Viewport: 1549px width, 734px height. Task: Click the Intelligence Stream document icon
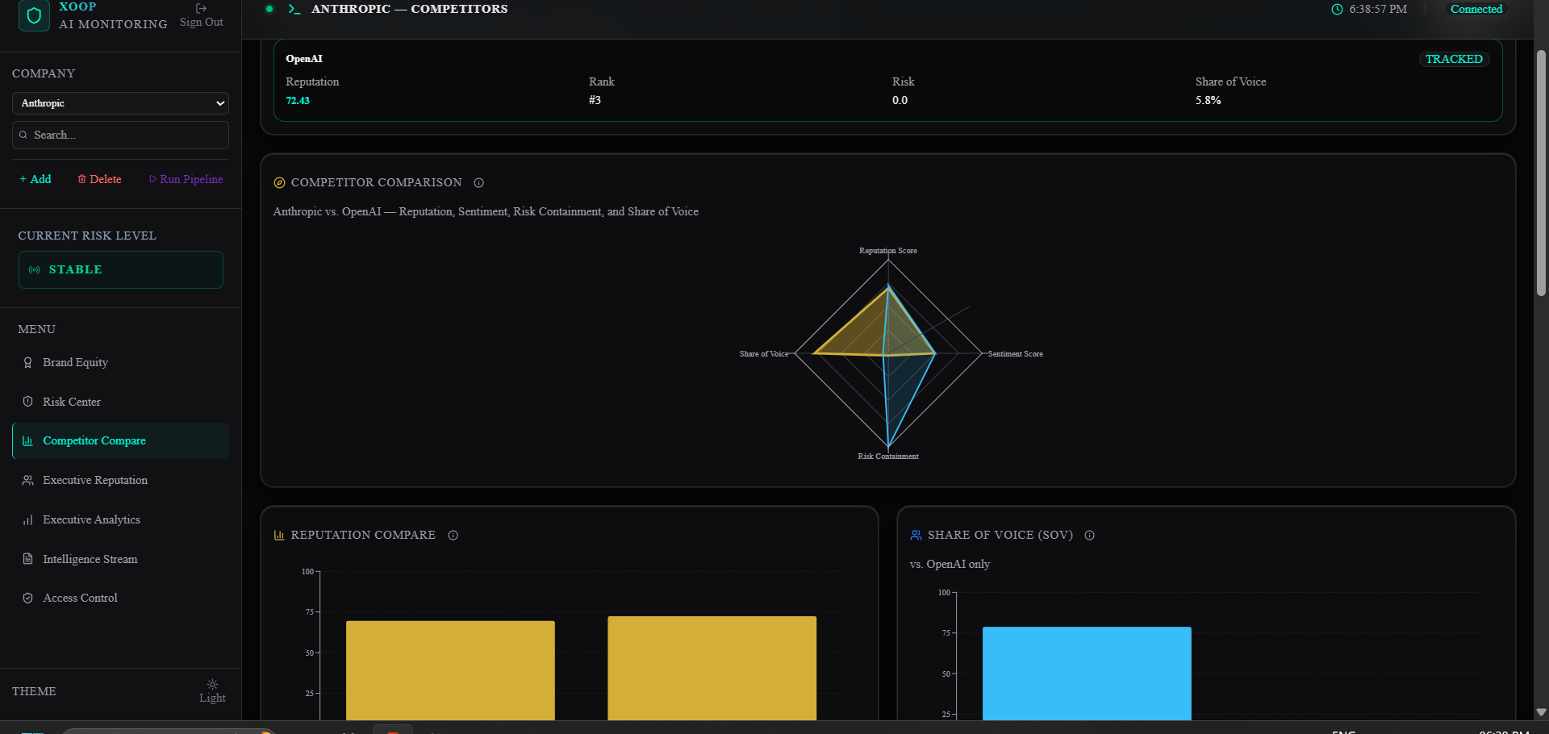[x=27, y=559]
